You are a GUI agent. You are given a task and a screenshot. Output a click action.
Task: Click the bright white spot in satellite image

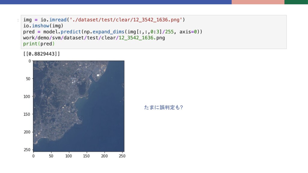coord(98,75)
